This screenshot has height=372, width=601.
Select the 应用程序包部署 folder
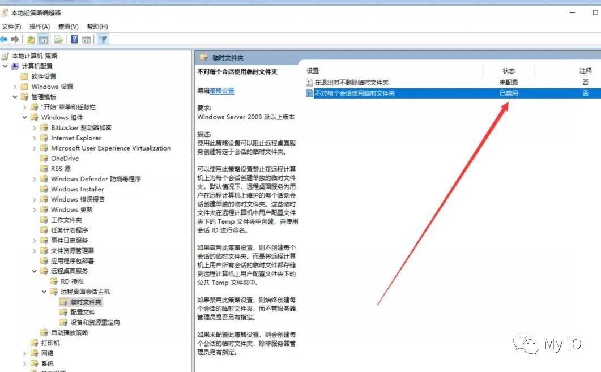tap(73, 261)
